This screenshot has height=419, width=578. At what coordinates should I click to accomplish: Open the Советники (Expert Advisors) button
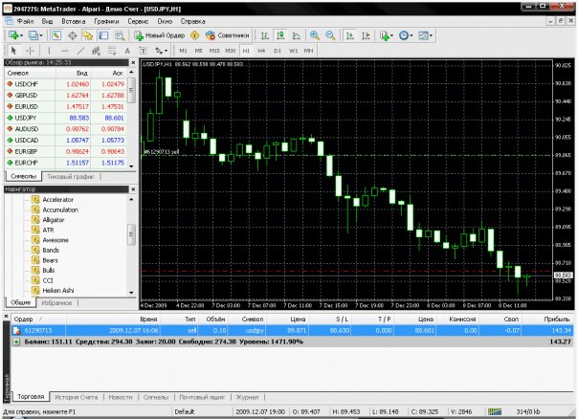(x=224, y=34)
